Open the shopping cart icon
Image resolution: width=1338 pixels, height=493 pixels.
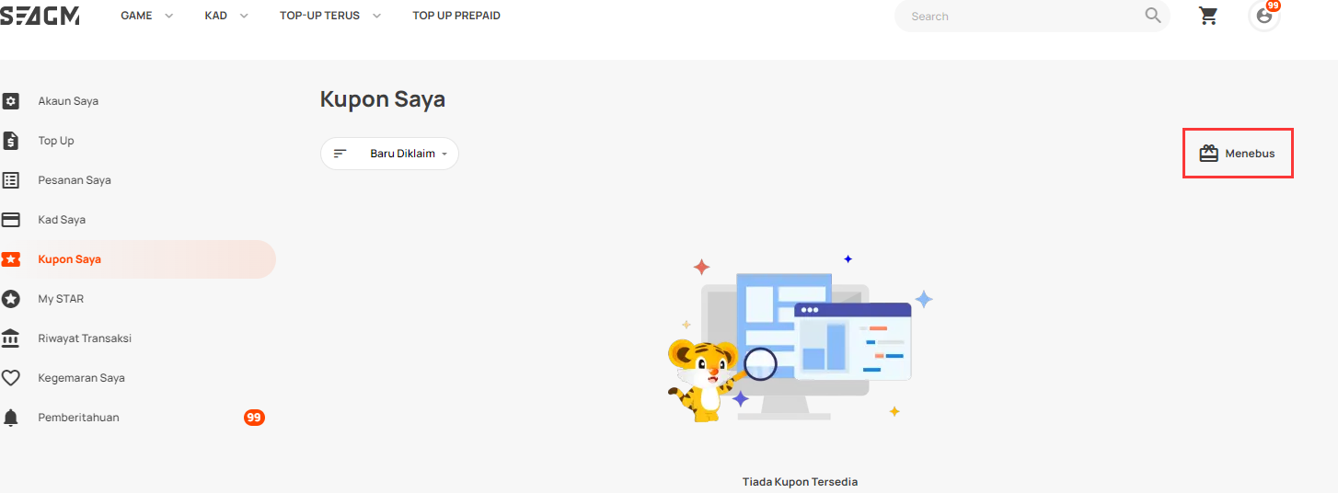tap(1208, 16)
